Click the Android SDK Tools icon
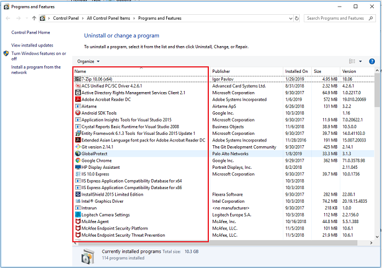The image size is (382, 268). click(77, 113)
